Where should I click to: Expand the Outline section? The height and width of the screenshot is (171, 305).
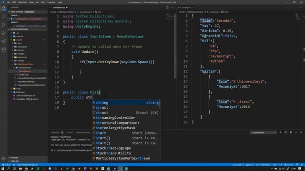(x=28, y=158)
